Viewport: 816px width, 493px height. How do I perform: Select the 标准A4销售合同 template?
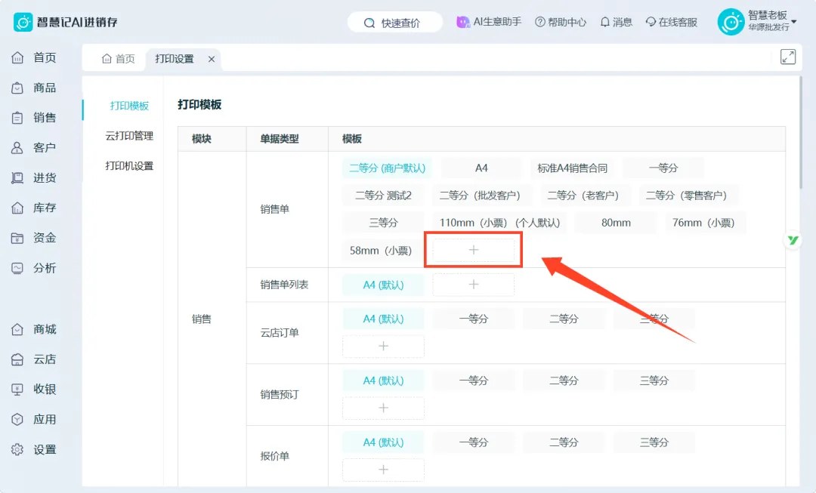coord(573,168)
